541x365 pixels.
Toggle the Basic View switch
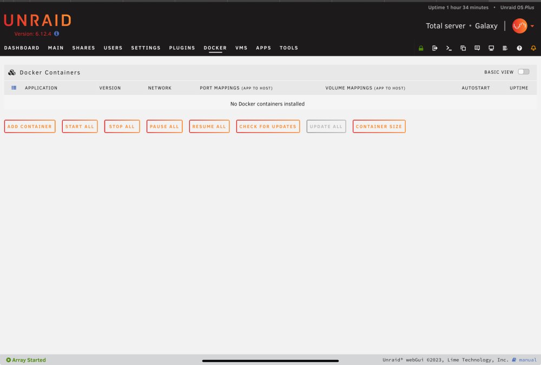[x=523, y=72]
